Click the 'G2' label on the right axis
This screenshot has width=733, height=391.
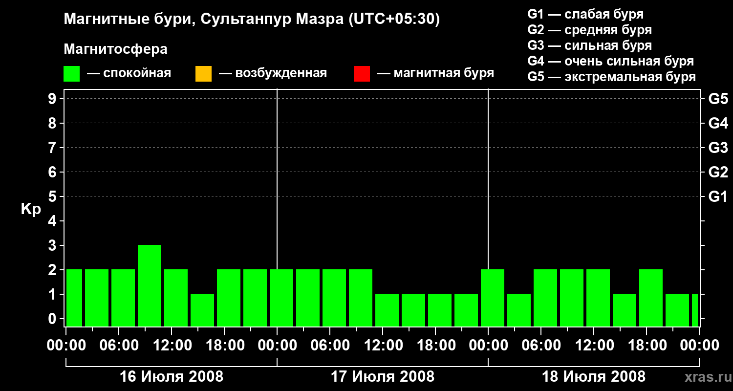718,172
